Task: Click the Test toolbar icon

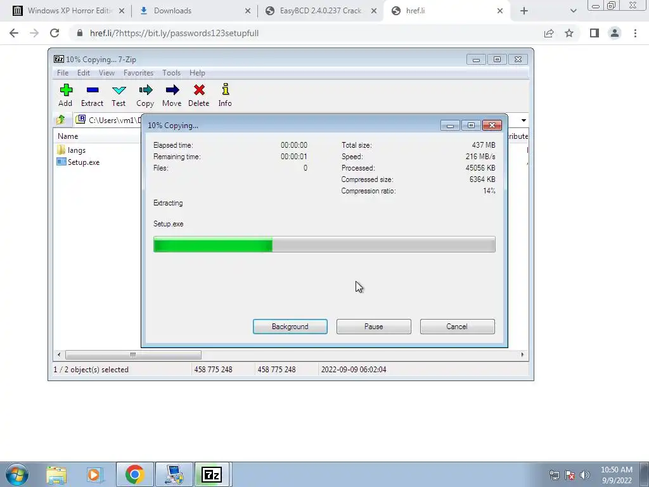Action: [119, 95]
